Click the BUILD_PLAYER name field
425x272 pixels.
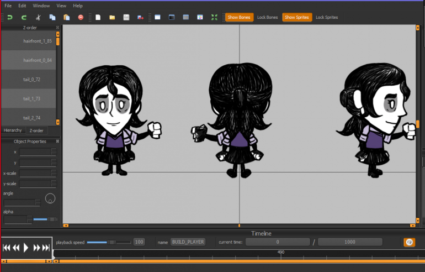(188, 242)
